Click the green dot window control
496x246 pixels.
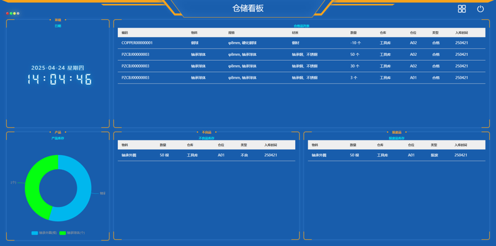[11, 14]
